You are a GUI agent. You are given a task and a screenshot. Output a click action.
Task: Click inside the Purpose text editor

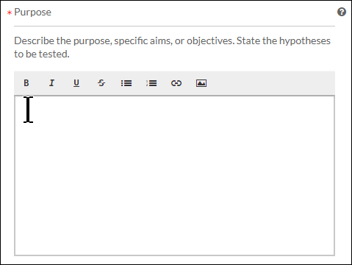point(174,175)
